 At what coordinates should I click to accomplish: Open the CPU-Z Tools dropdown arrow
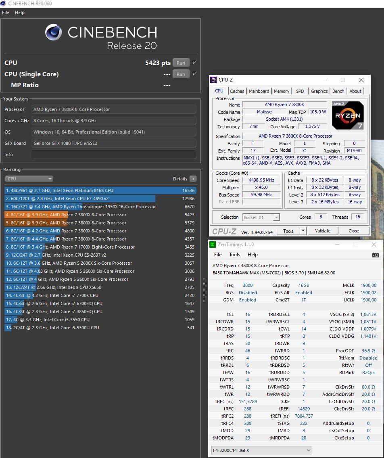tap(303, 231)
